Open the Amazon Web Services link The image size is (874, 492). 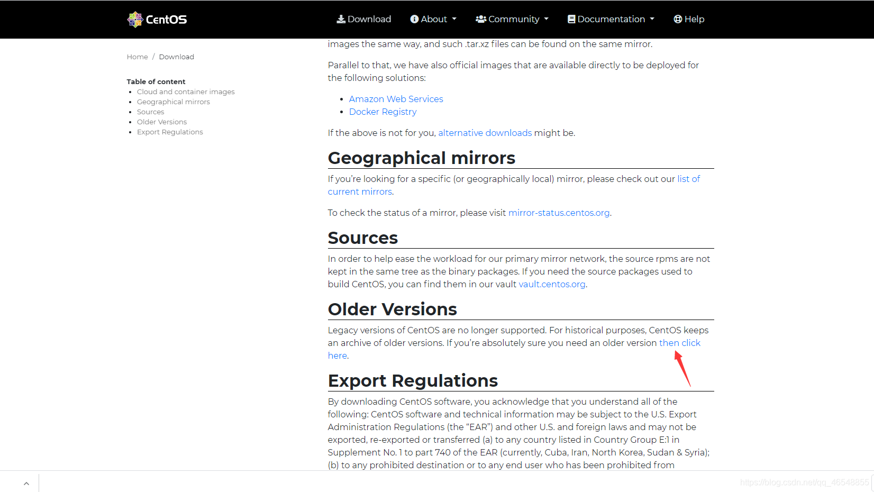396,99
